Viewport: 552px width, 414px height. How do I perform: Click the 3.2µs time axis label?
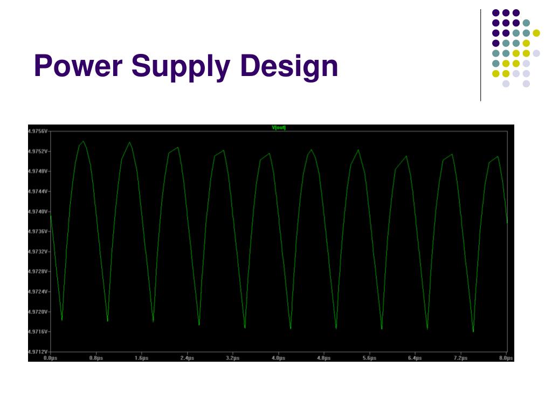click(x=233, y=358)
